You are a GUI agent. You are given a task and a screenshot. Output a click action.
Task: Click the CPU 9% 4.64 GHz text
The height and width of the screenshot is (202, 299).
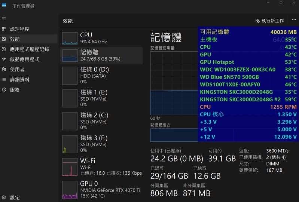(x=94, y=42)
